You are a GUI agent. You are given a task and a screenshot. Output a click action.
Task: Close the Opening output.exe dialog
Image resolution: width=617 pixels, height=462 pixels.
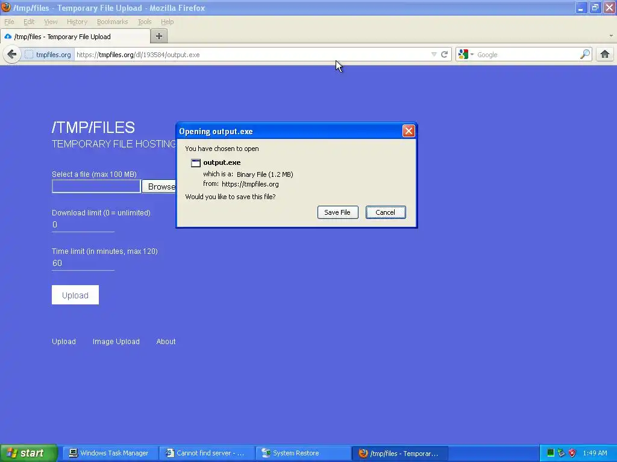pyautogui.click(x=409, y=131)
